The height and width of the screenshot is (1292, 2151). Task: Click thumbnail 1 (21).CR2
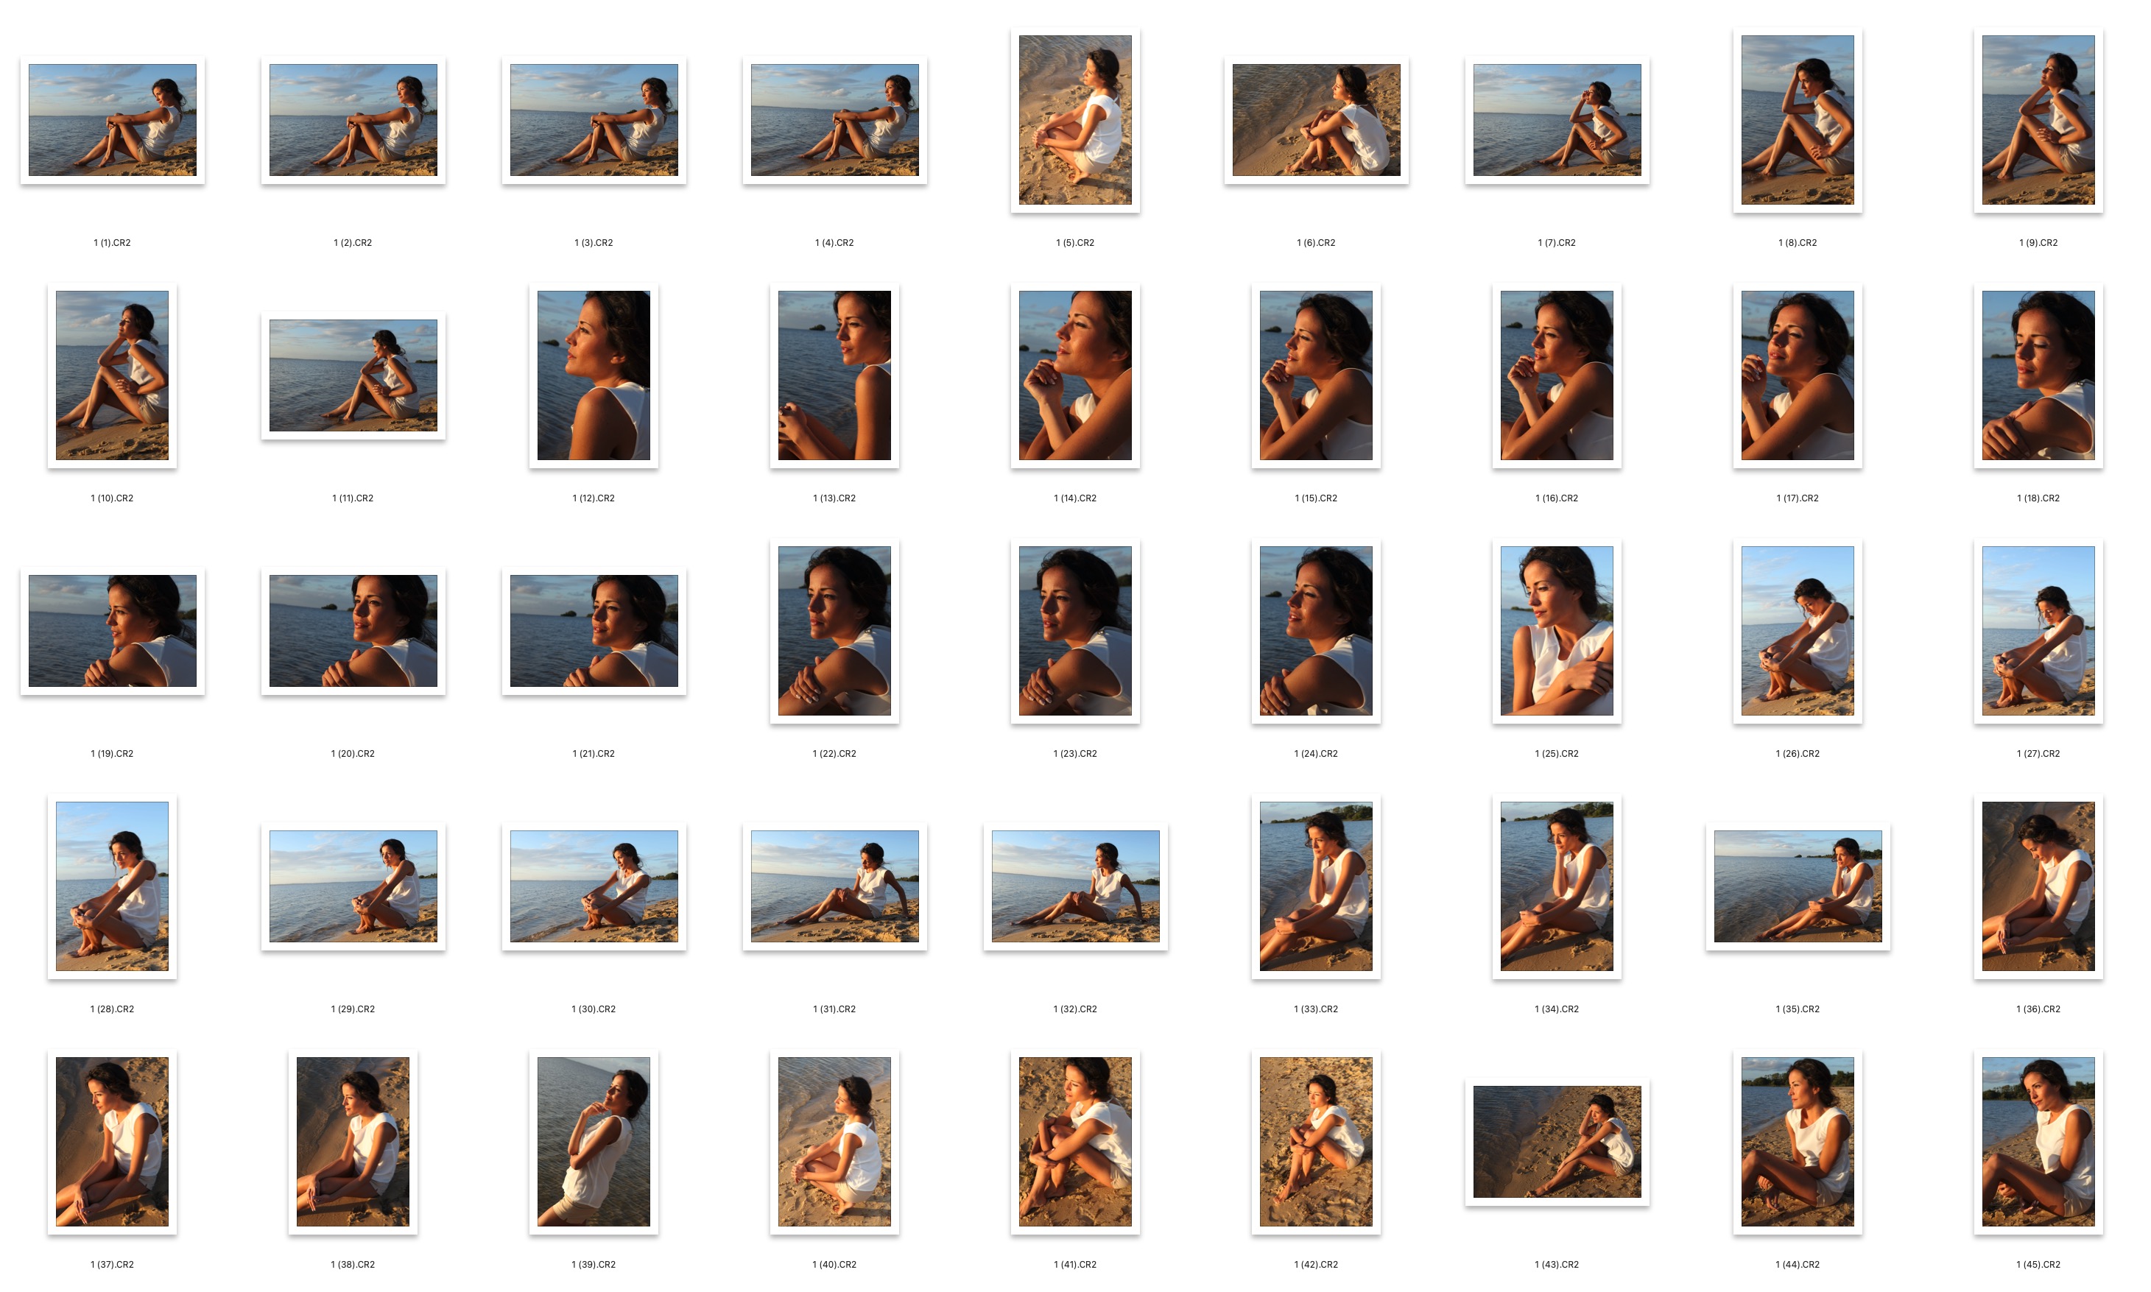click(x=593, y=631)
